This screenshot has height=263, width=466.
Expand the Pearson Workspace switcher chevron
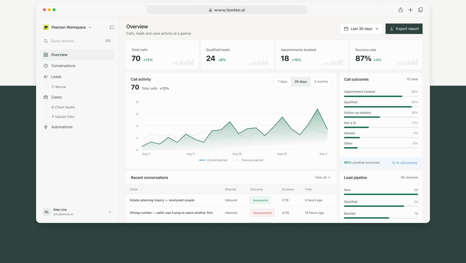click(x=90, y=27)
